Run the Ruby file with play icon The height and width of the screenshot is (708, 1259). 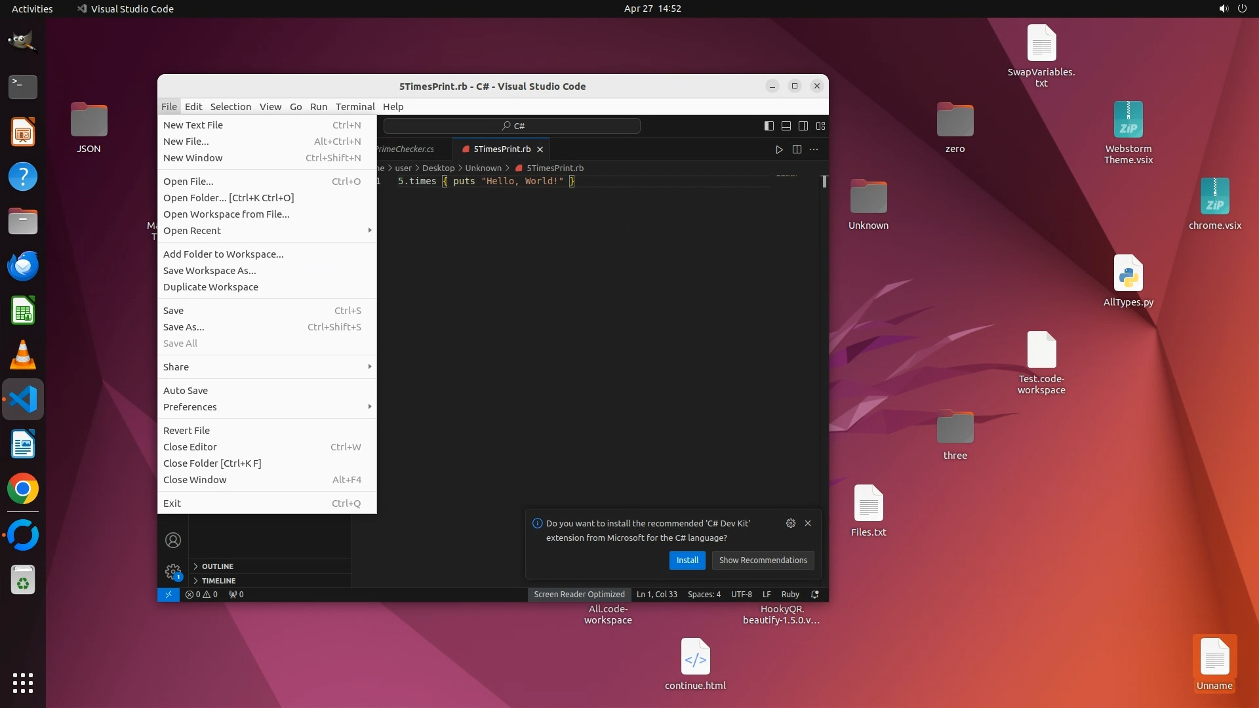coord(779,149)
